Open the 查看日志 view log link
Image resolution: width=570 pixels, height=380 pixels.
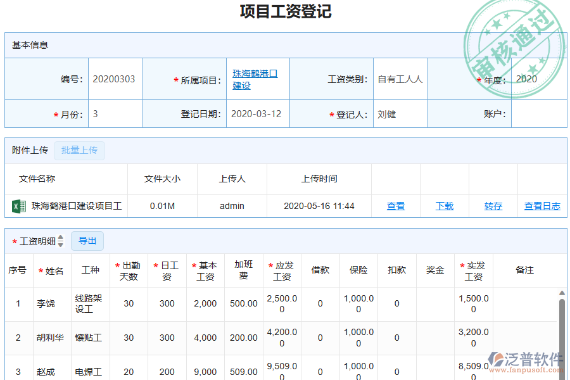[541, 205]
